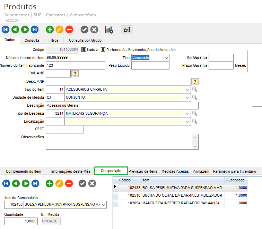
Task: Open the chart settings icon in top toolbar
Action: coord(109,30)
